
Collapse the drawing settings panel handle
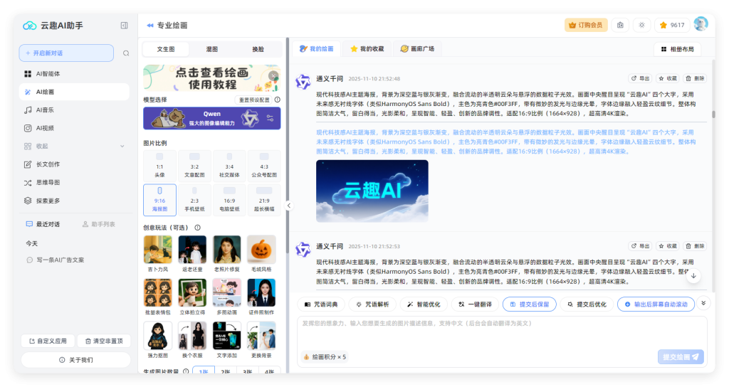point(288,206)
